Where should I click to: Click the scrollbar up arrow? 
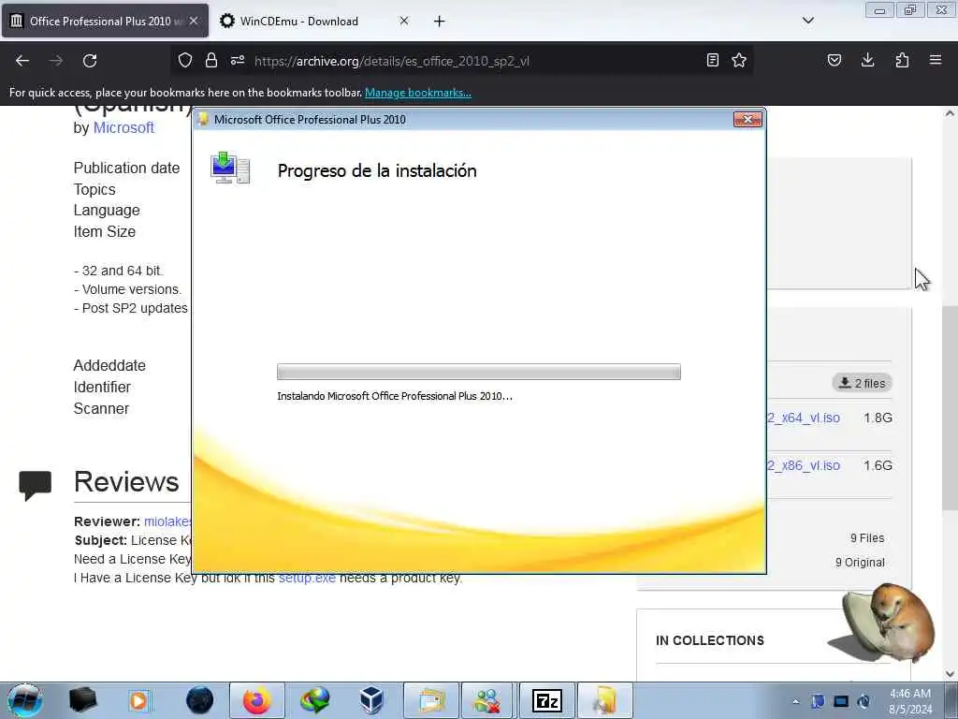950,113
